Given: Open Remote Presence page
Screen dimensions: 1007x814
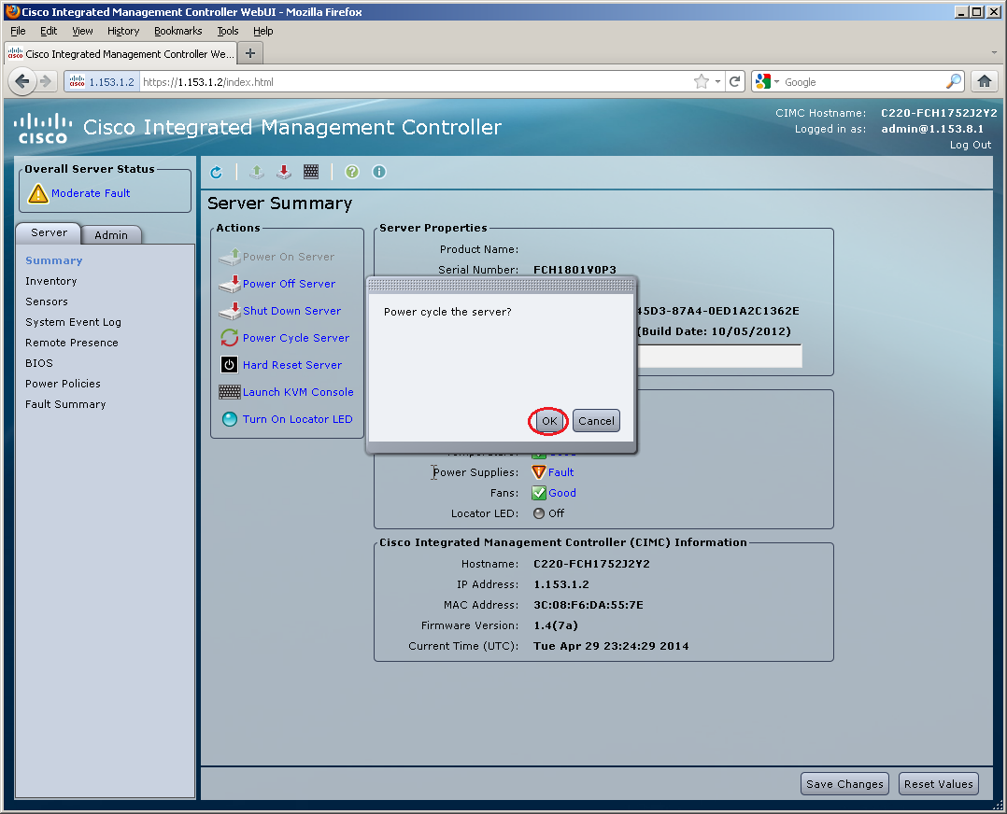Looking at the screenshot, I should click(72, 343).
